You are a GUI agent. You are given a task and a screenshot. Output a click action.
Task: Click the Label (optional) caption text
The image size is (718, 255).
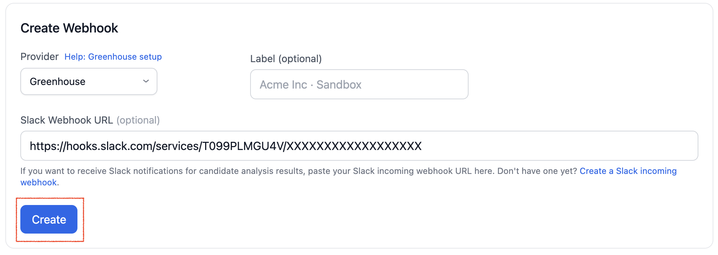[x=286, y=59]
